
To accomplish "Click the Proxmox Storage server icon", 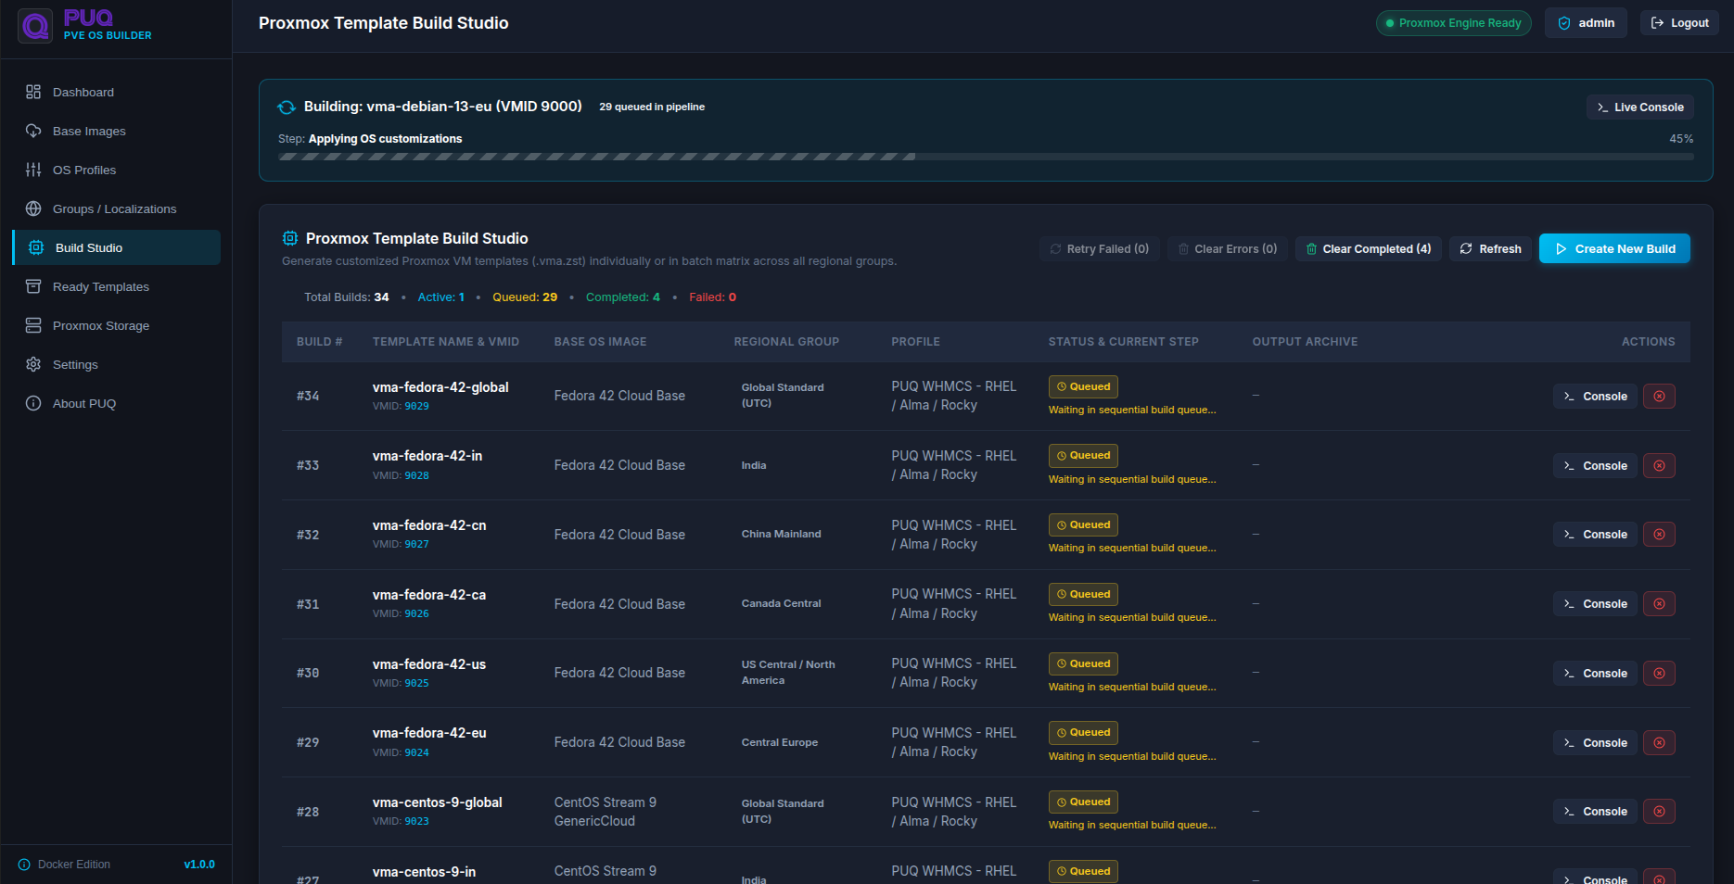I will (x=33, y=325).
